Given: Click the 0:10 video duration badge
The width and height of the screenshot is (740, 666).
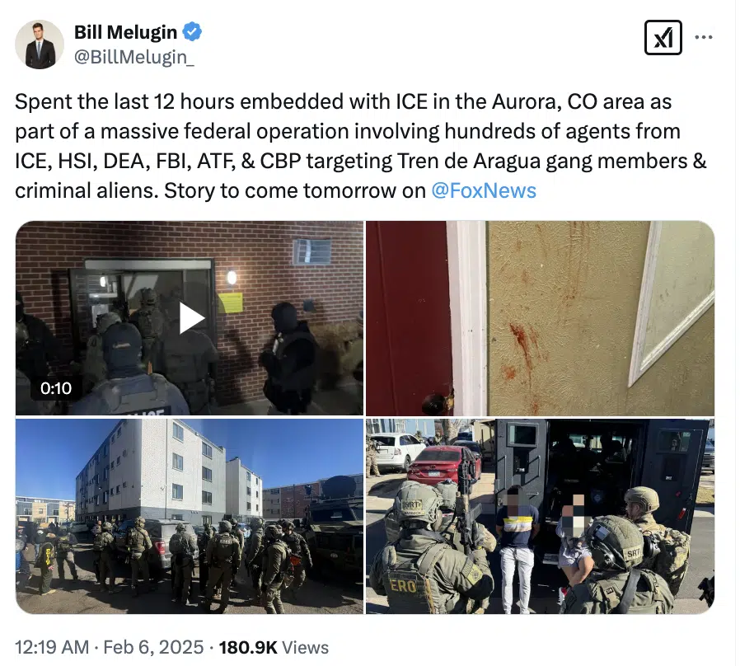Looking at the screenshot, I should [56, 388].
